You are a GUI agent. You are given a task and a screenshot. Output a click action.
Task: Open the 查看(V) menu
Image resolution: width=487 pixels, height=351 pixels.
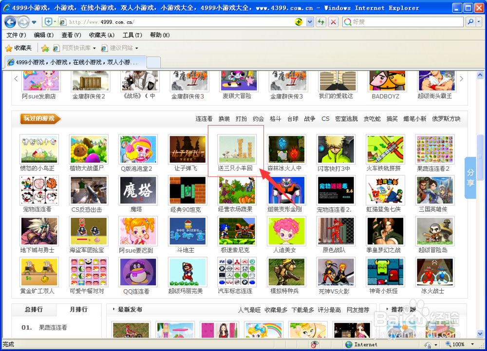[71, 35]
